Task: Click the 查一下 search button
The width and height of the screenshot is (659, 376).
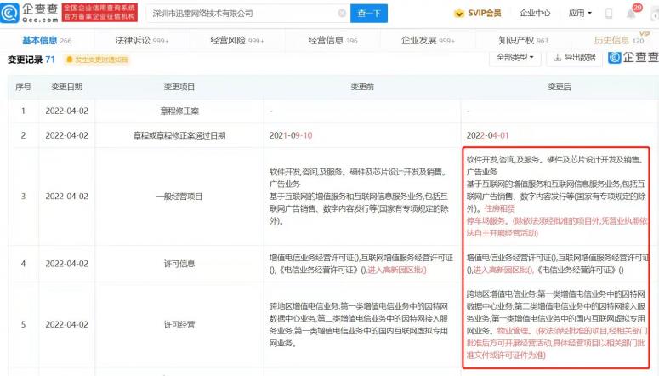Action: pos(369,14)
